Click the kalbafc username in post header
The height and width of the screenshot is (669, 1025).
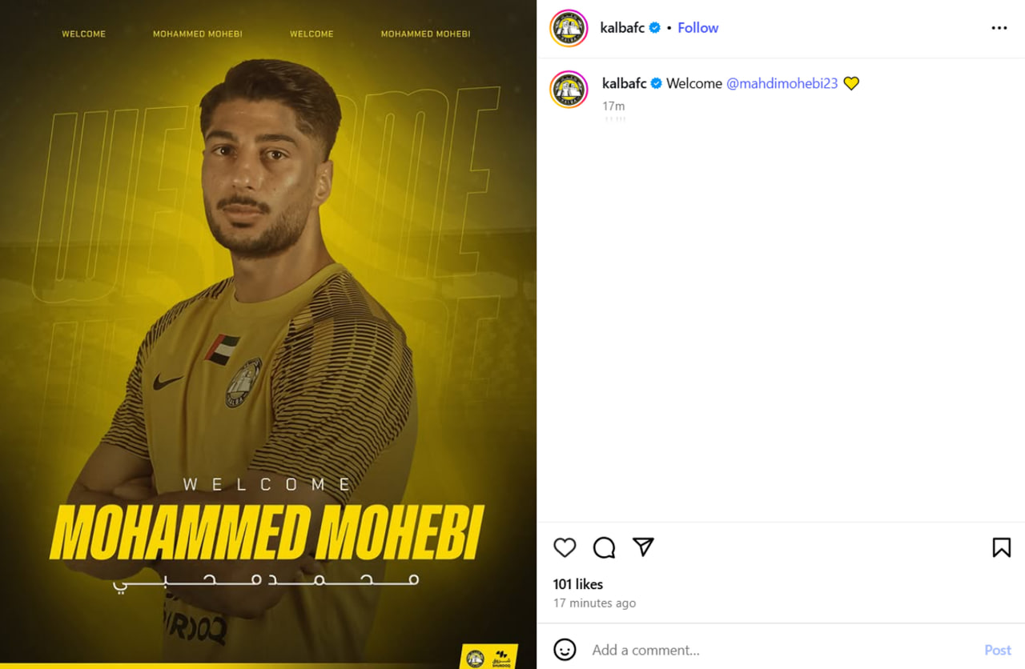(623, 28)
